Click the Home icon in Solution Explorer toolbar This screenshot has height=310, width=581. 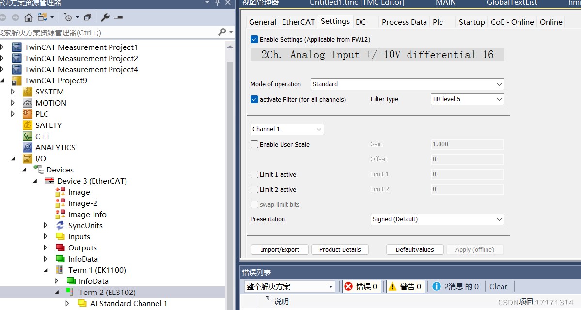coord(28,17)
